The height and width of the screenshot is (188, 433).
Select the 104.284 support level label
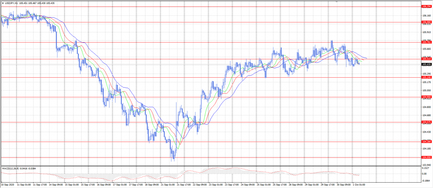[x=427, y=142]
